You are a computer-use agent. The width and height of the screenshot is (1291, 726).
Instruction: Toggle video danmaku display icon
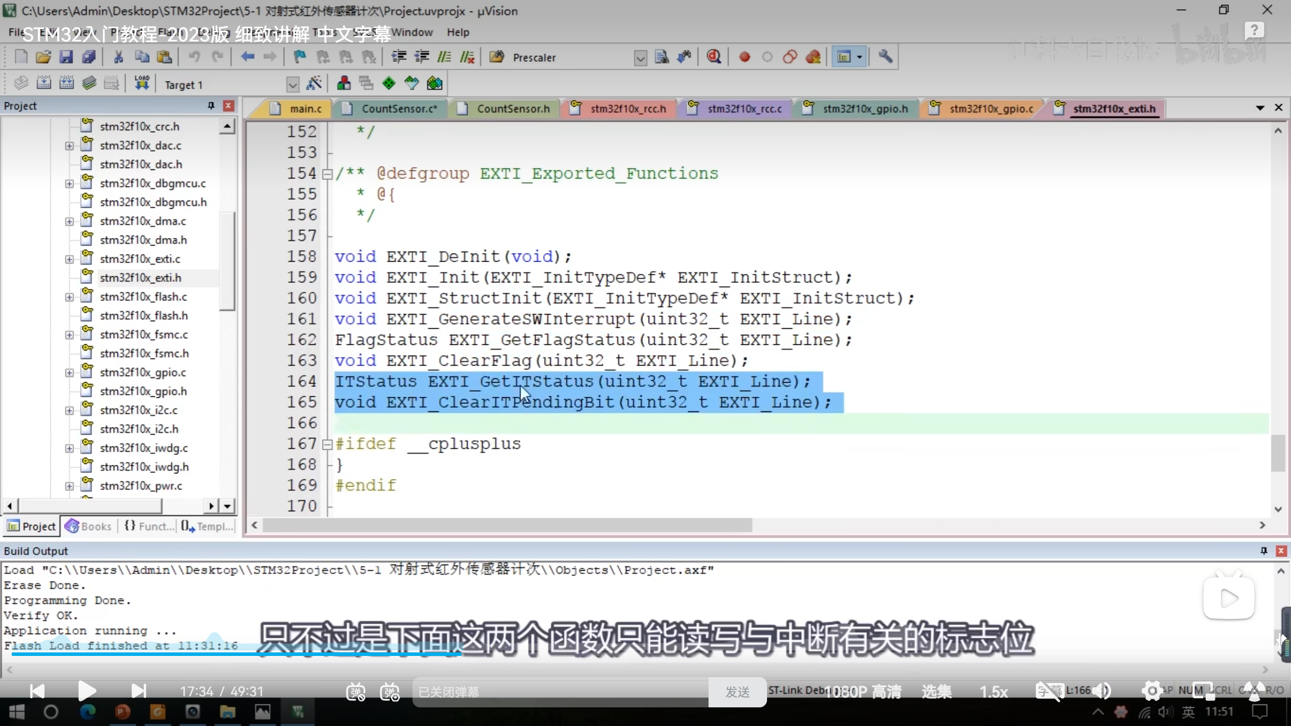(x=356, y=691)
